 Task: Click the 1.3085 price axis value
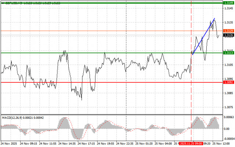coord(229,93)
